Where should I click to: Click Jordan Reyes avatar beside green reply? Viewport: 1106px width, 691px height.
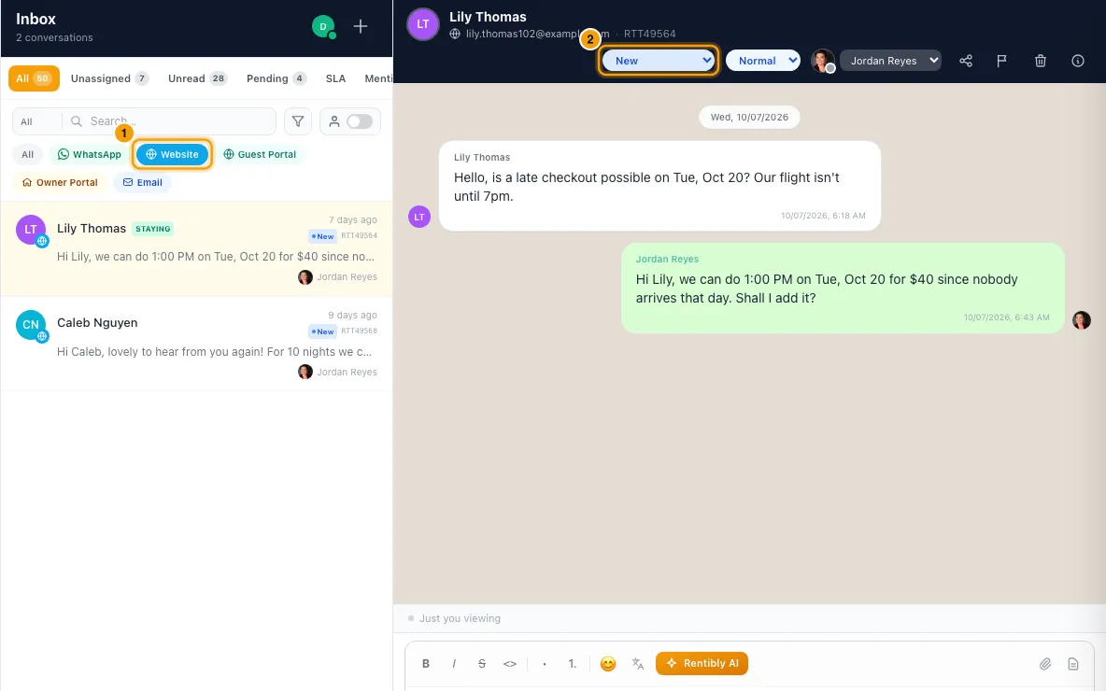pyautogui.click(x=1082, y=320)
